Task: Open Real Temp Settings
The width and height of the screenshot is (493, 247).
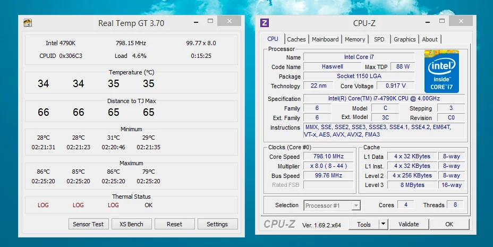Action: point(217,224)
